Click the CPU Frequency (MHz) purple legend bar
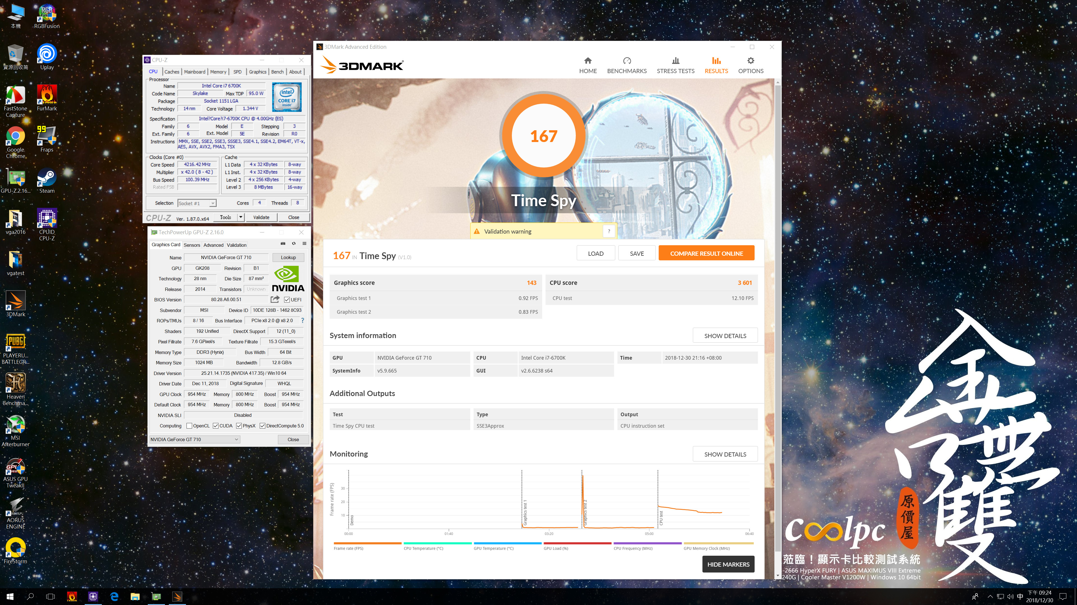 coord(647,543)
